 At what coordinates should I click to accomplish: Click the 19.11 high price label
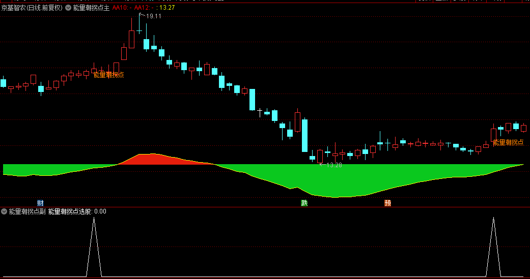pos(153,16)
